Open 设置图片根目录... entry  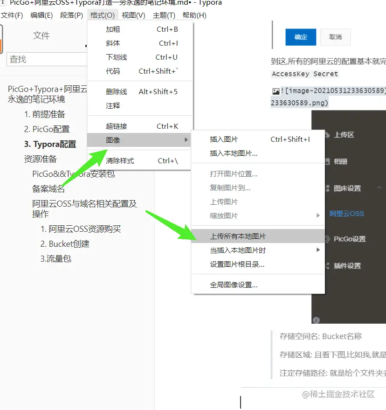[x=258, y=264]
